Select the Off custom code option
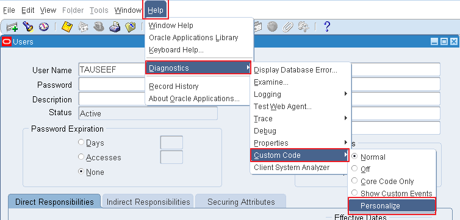 [354, 168]
